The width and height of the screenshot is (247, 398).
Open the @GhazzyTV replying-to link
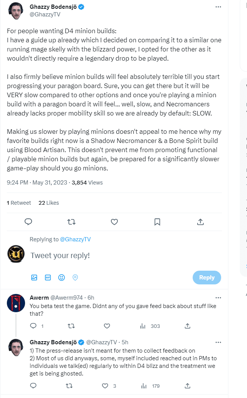[75, 239]
